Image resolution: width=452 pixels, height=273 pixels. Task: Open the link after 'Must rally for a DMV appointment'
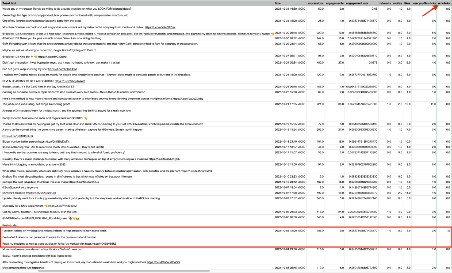point(62,206)
